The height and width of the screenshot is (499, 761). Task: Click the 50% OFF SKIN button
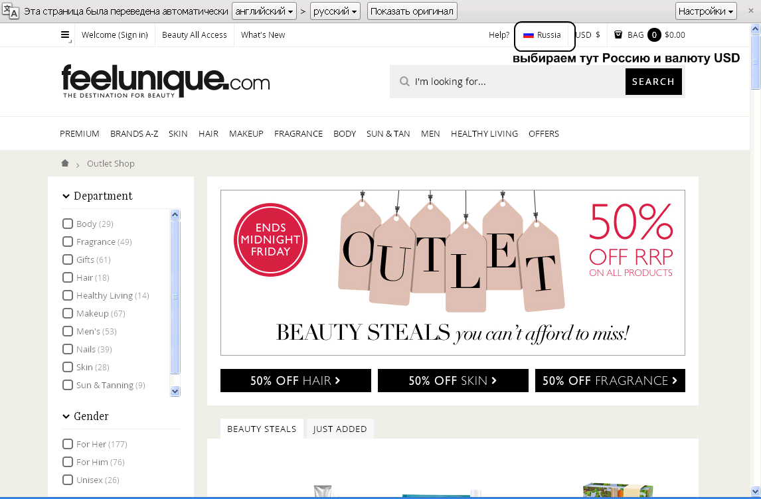tap(453, 381)
